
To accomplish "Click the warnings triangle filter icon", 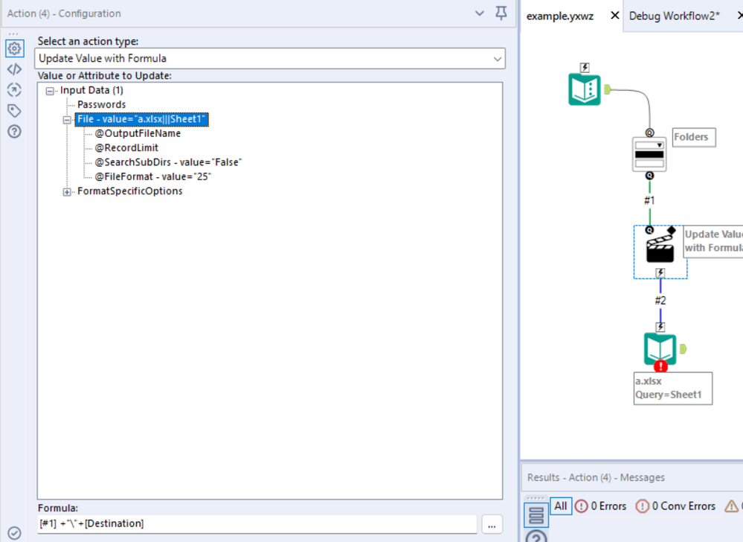I will (732, 506).
